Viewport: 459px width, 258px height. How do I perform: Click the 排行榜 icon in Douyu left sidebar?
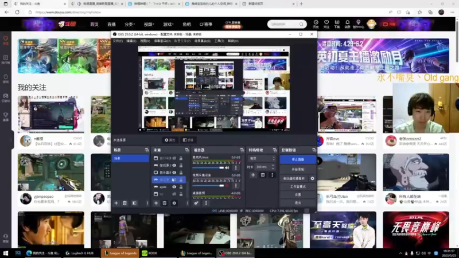tap(6, 60)
